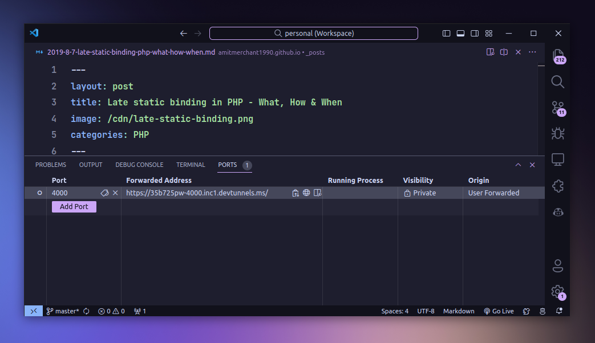Click the Private visibility cell of port 4000
The image size is (595, 343).
pos(420,193)
